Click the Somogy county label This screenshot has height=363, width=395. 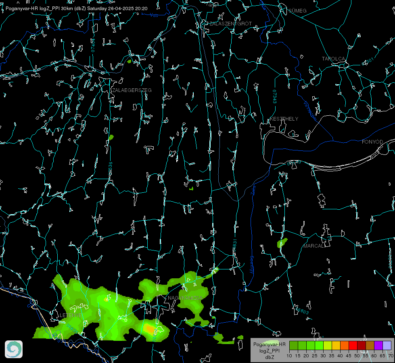(252, 265)
